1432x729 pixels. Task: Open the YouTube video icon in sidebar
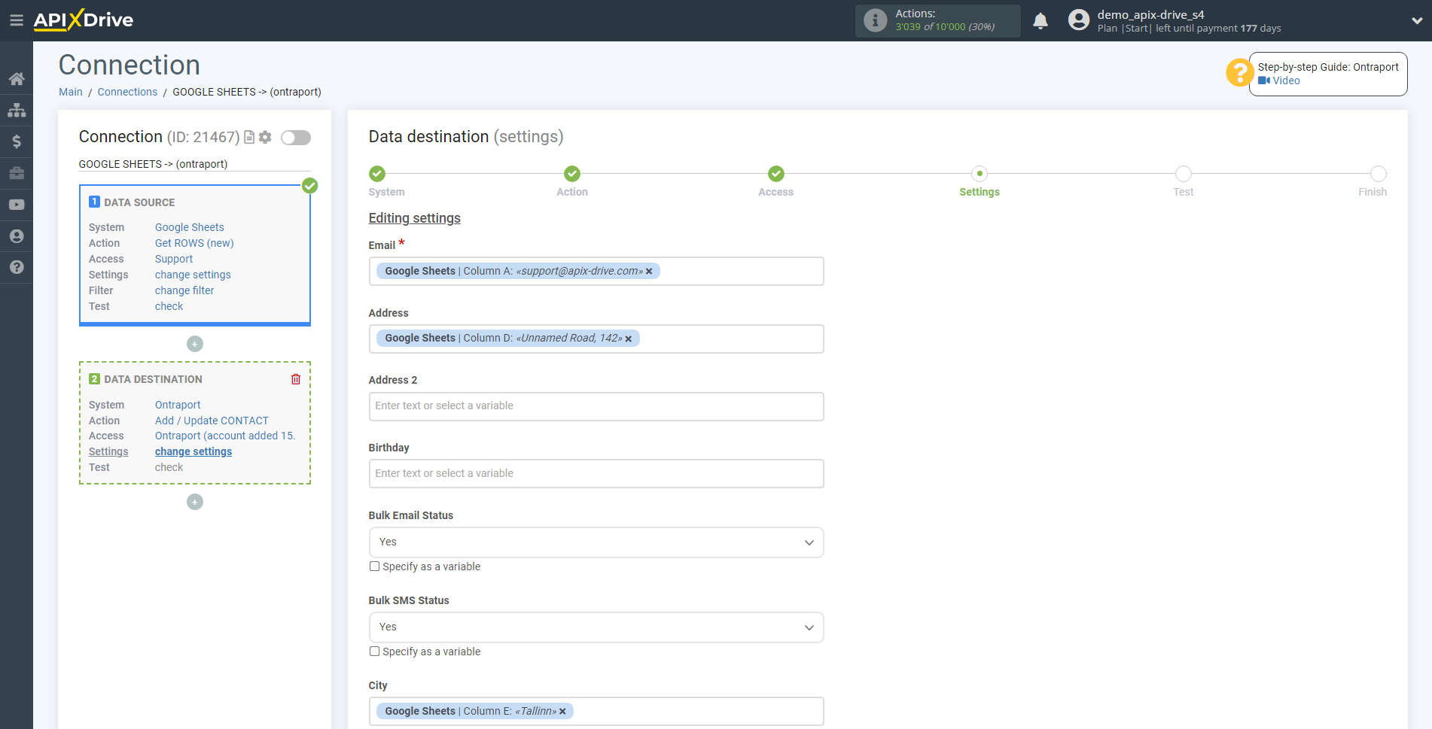(17, 205)
